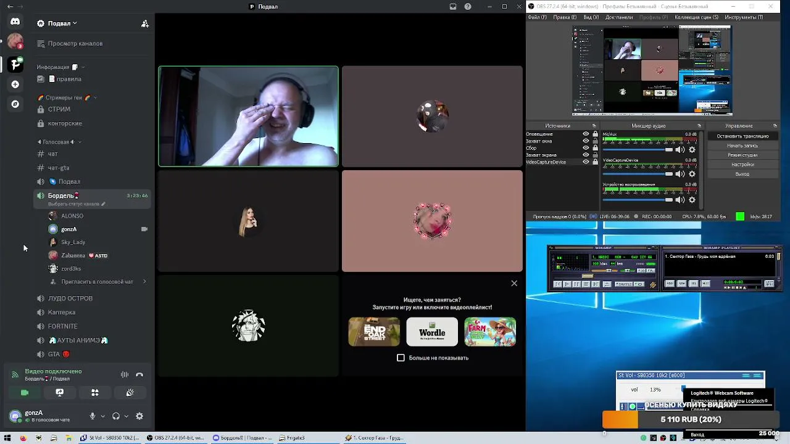Click Режим студии in OBS
The width and height of the screenshot is (790, 444).
tap(742, 155)
